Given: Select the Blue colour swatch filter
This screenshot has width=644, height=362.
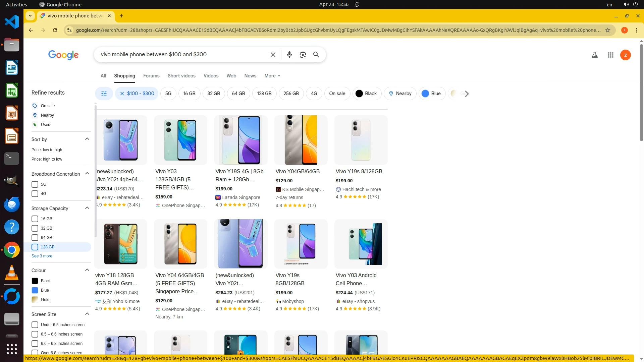Looking at the screenshot, I should pyautogui.click(x=35, y=290).
